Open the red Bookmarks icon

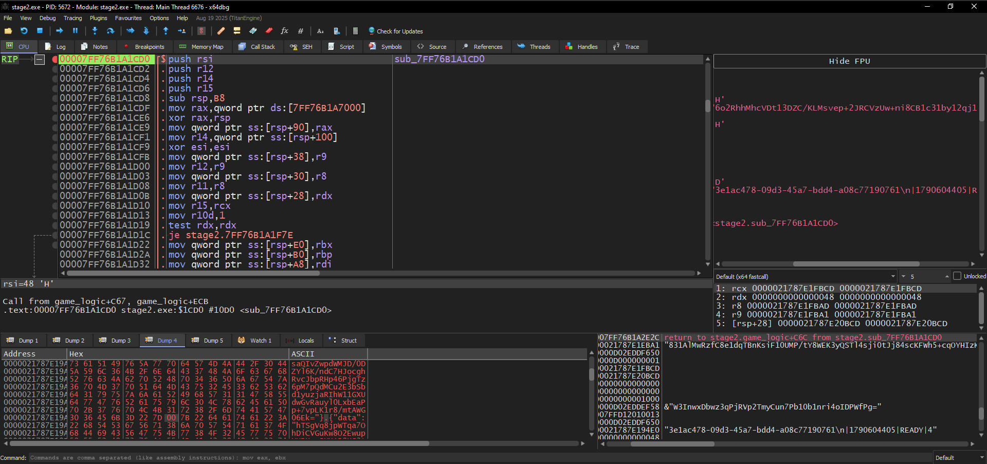[x=269, y=31]
